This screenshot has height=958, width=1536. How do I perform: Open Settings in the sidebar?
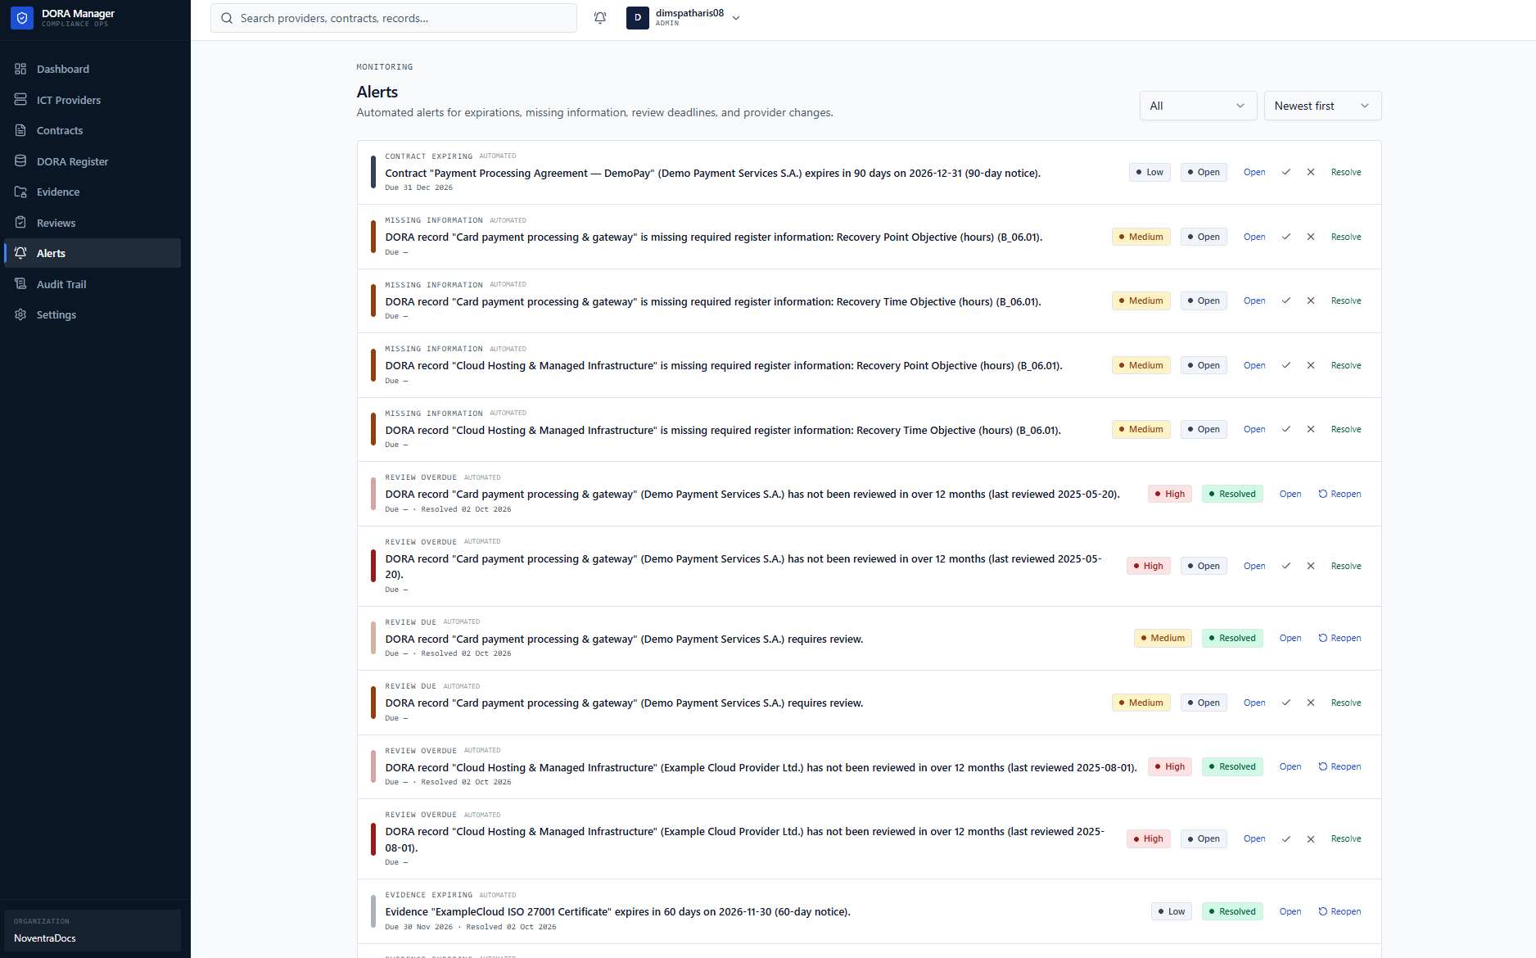pyautogui.click(x=93, y=314)
